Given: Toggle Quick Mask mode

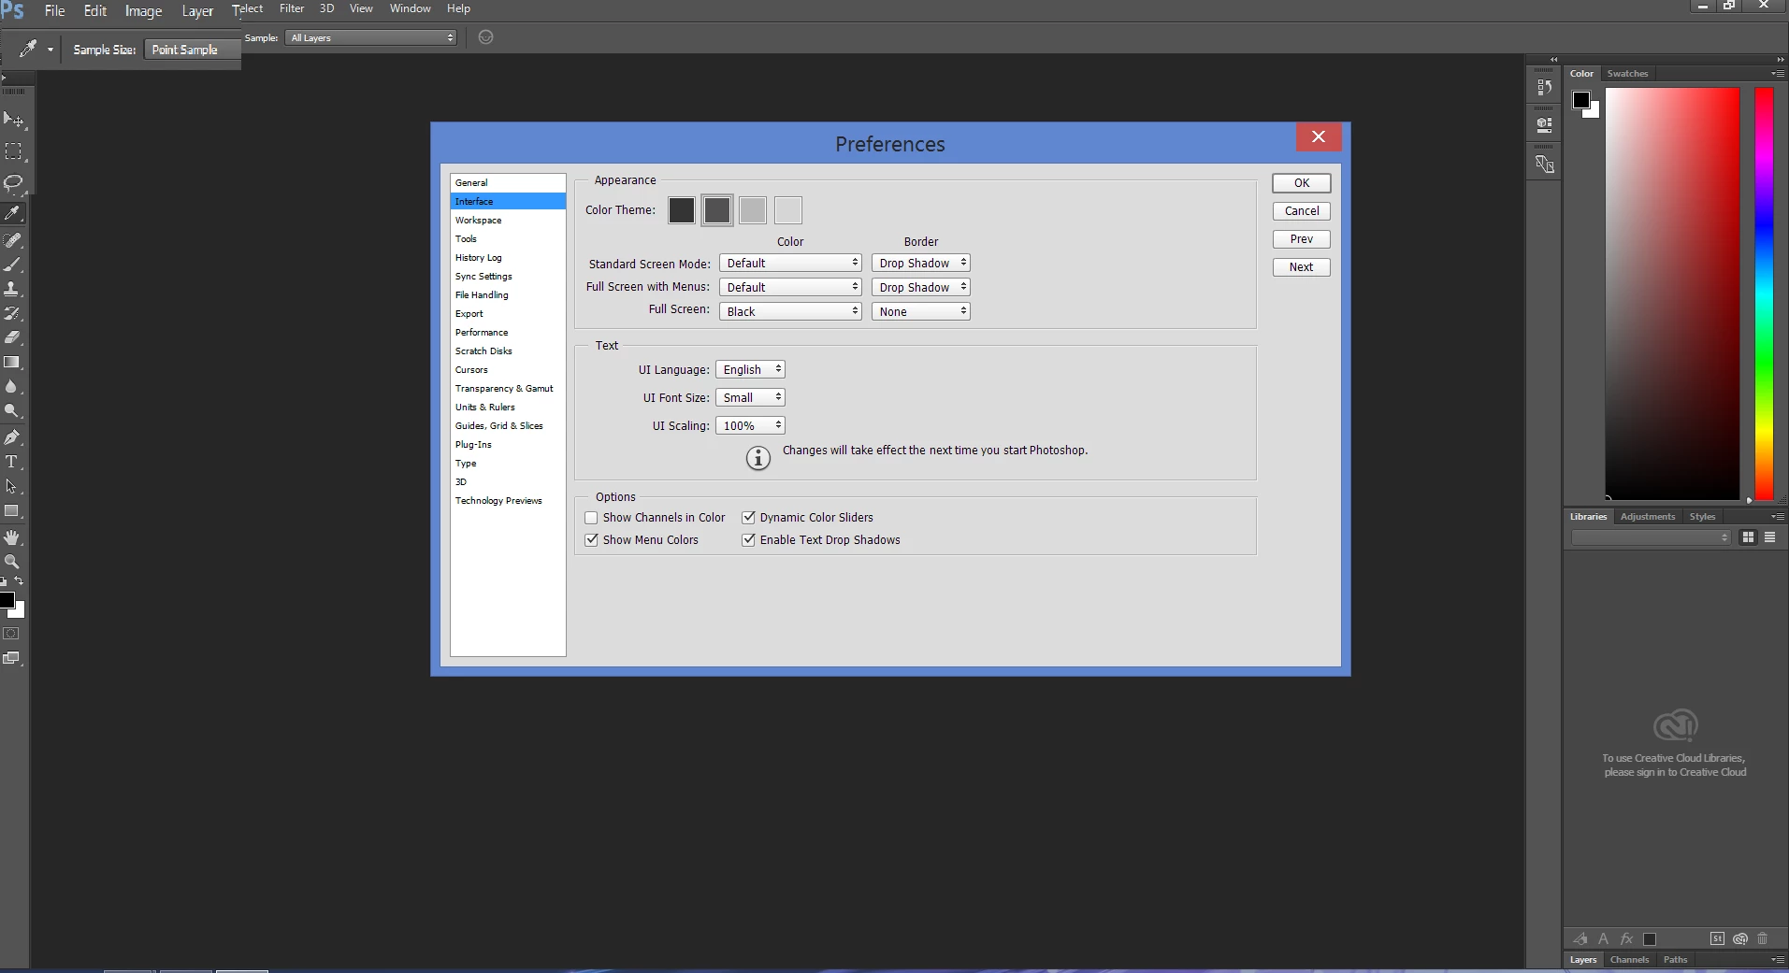Looking at the screenshot, I should 11,634.
